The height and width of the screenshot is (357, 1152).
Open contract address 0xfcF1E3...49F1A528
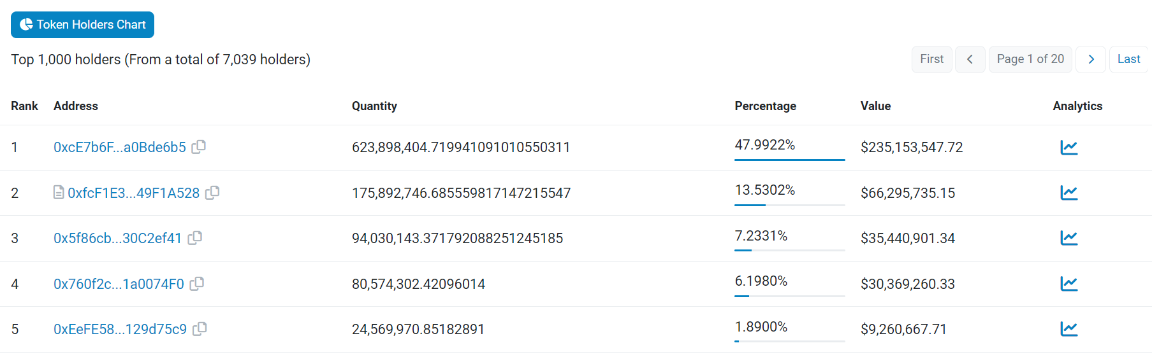point(134,193)
